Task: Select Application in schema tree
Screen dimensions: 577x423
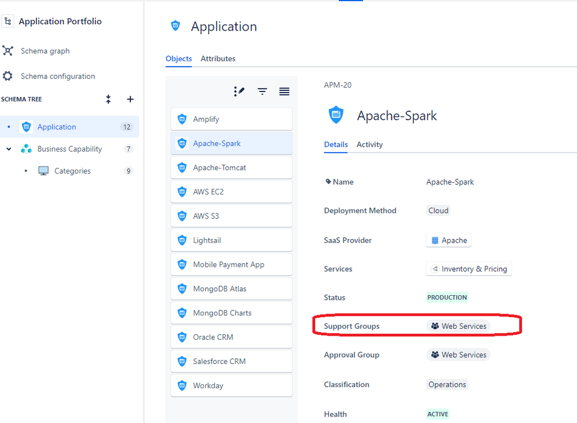Action: click(69, 127)
